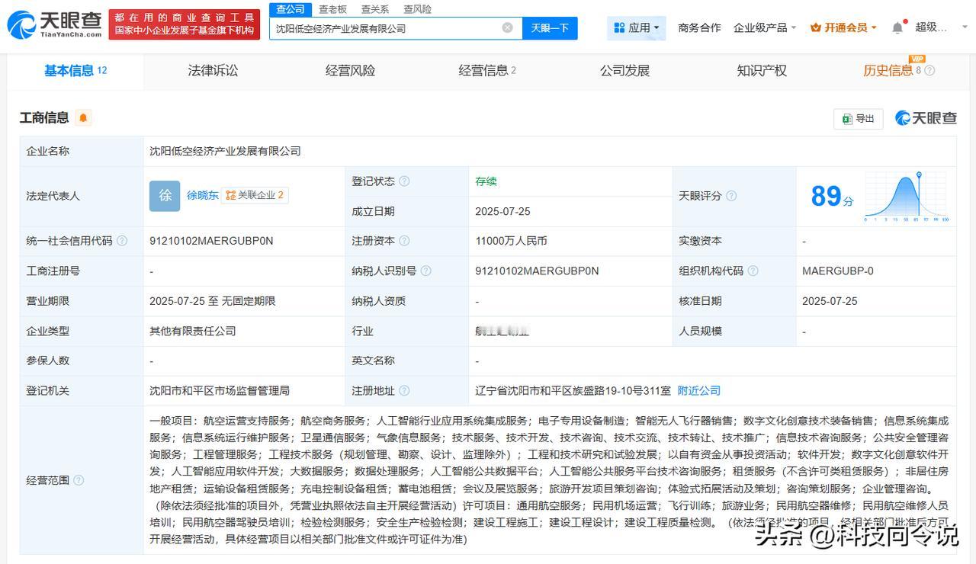This screenshot has width=976, height=564.
Task: Click 关联企业 2 badge
Action: (x=255, y=195)
